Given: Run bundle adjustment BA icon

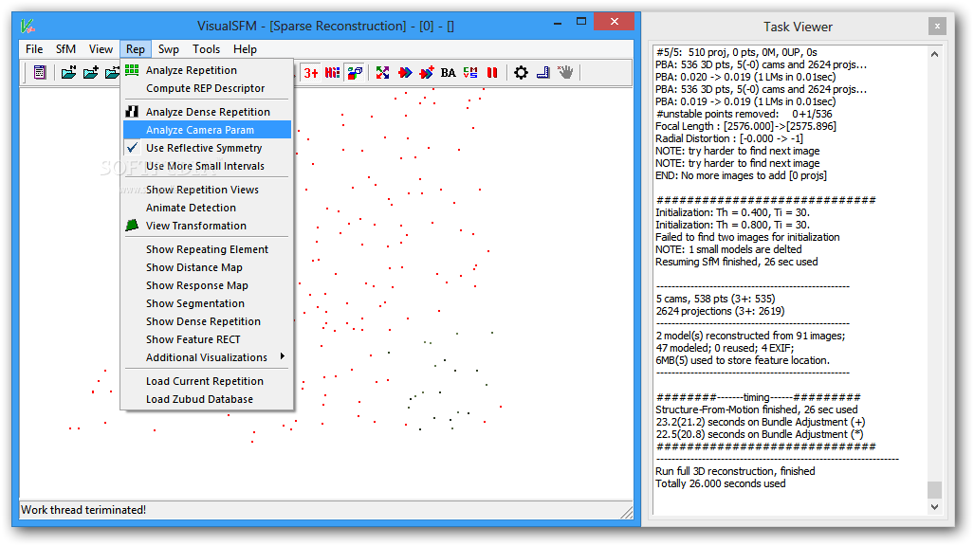Looking at the screenshot, I should click(x=448, y=73).
